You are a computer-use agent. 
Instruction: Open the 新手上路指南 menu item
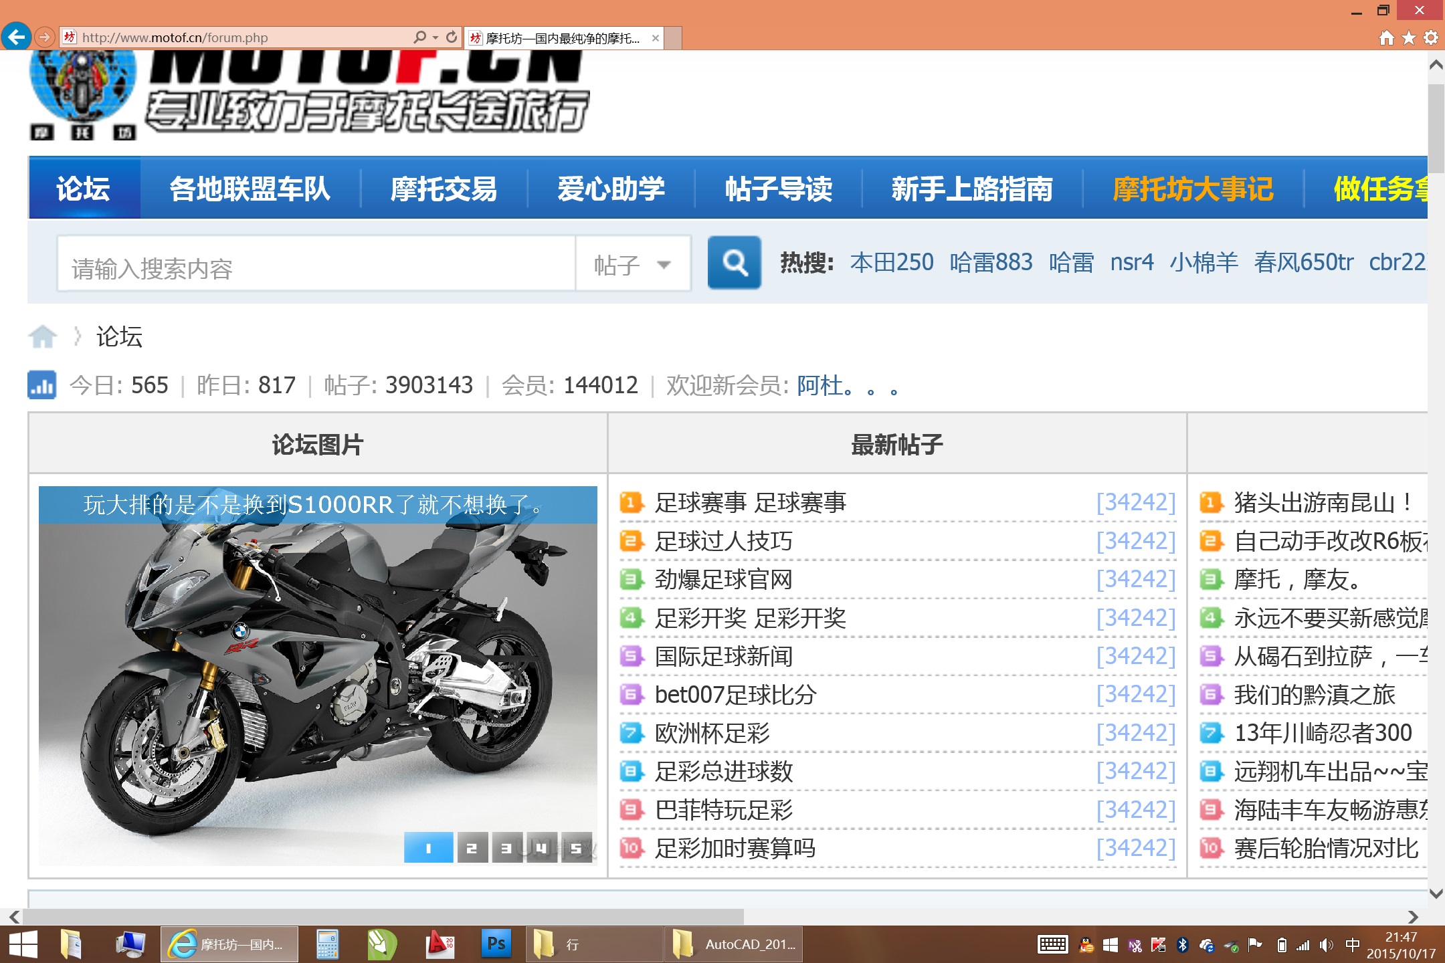pos(972,189)
